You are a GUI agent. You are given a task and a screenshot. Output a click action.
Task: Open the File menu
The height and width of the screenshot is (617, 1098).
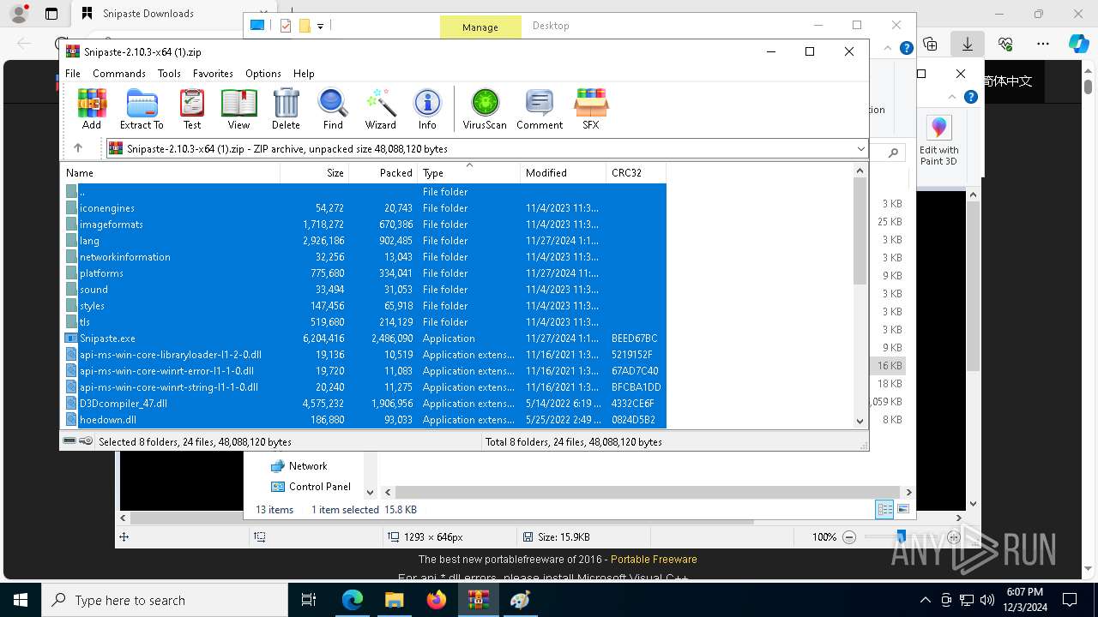(x=73, y=74)
